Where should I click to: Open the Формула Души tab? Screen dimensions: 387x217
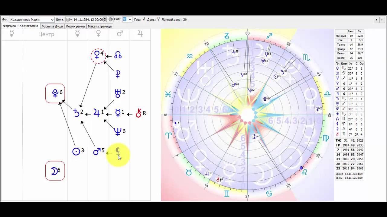coord(52,26)
